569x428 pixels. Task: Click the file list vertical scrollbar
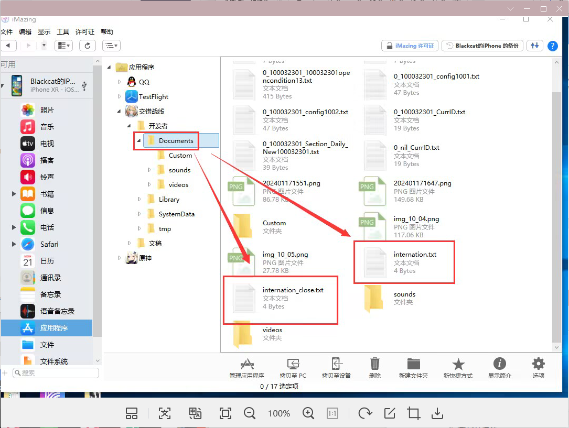point(556,217)
